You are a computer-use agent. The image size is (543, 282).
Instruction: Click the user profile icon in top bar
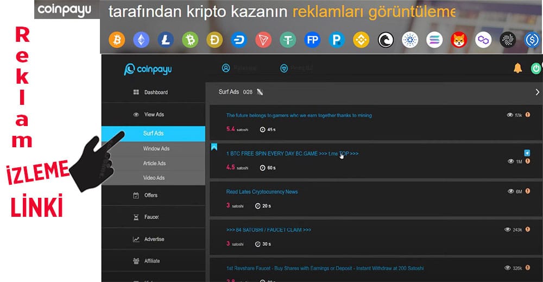pyautogui.click(x=226, y=68)
